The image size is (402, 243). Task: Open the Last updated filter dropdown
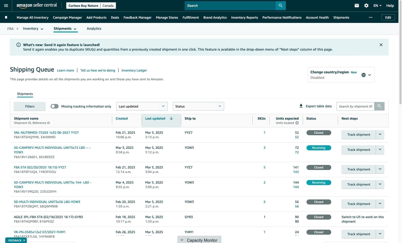pyautogui.click(x=142, y=106)
